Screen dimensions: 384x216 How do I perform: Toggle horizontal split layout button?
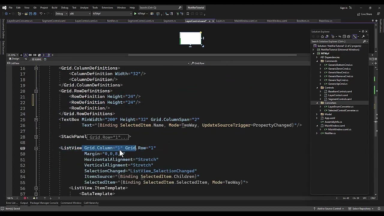[373, 59]
